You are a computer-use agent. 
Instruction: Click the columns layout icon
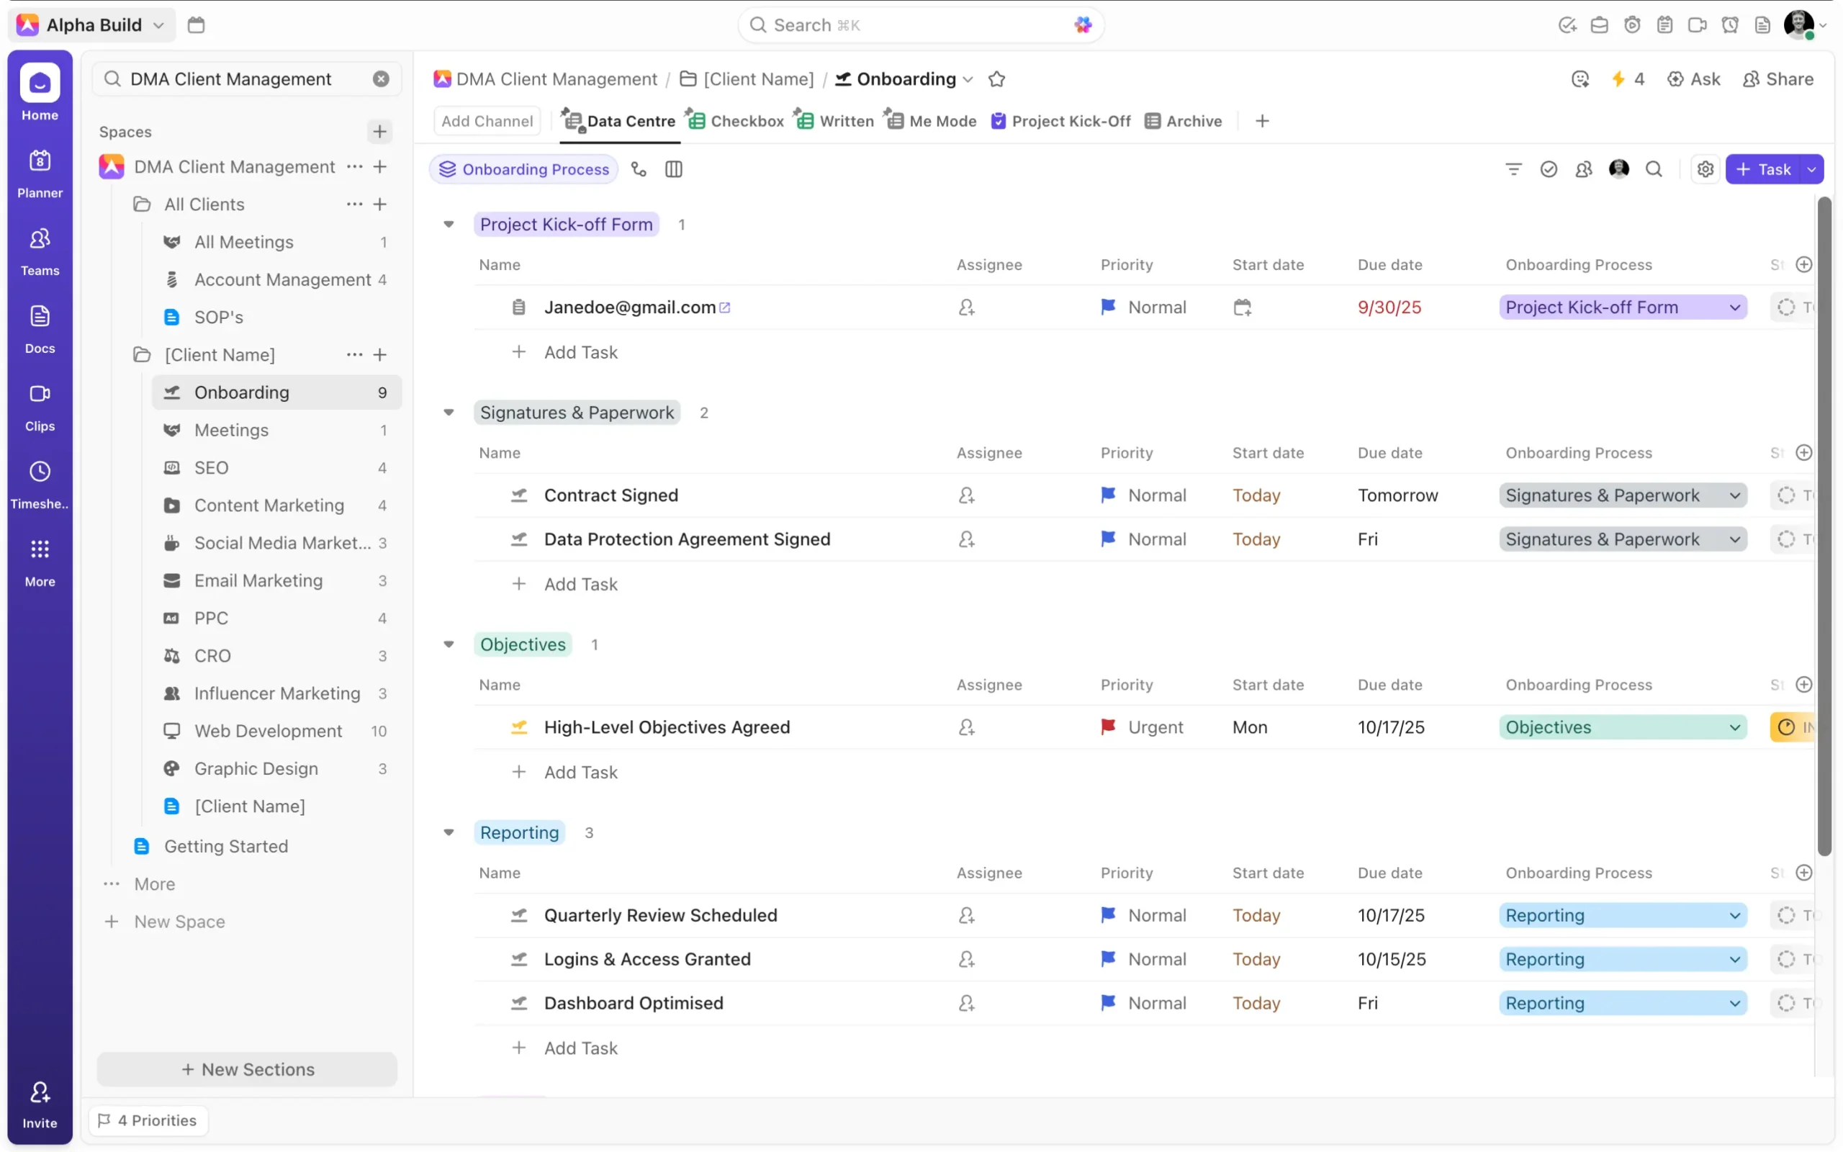point(673,169)
